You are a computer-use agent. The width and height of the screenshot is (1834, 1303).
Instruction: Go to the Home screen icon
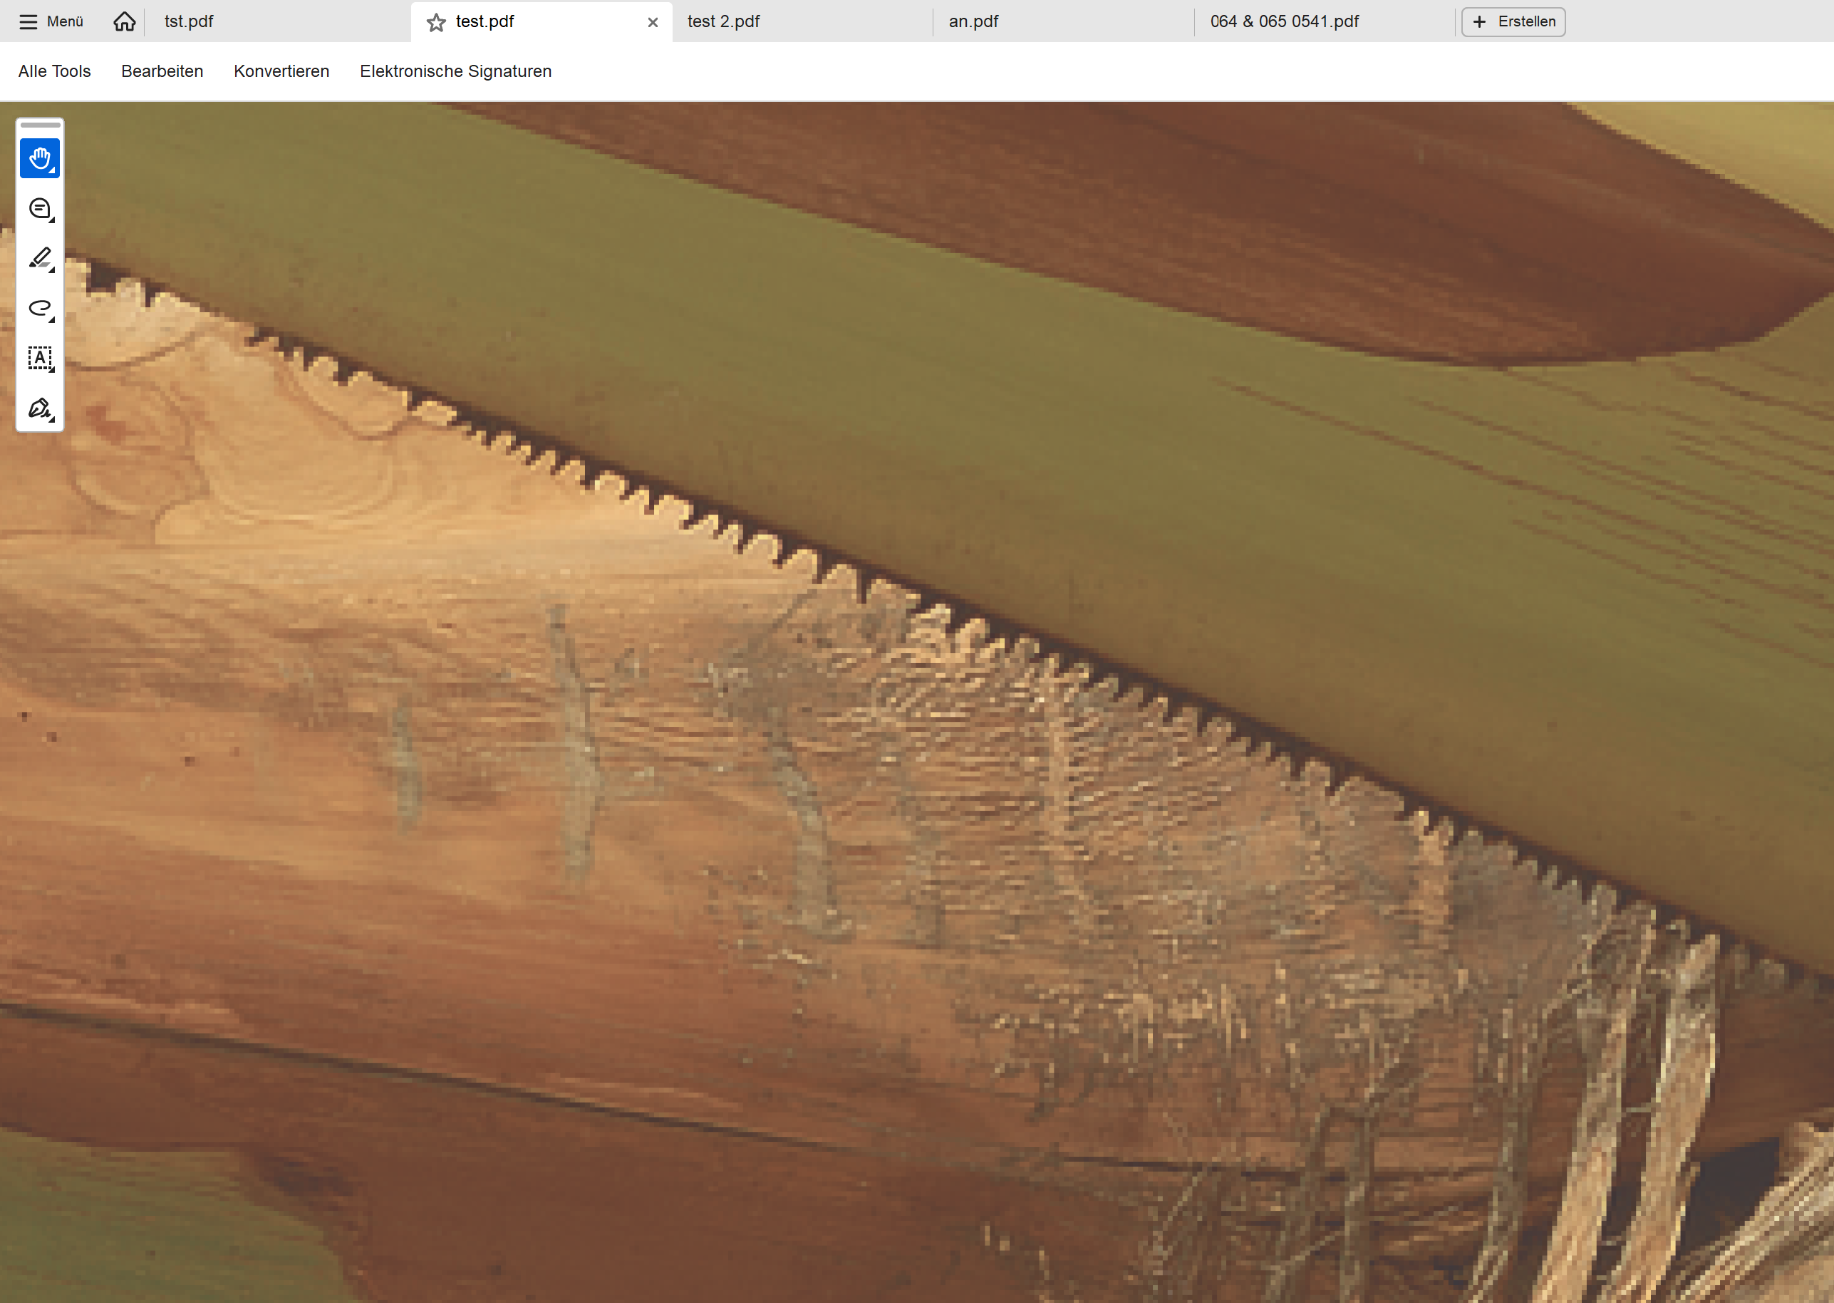(124, 21)
